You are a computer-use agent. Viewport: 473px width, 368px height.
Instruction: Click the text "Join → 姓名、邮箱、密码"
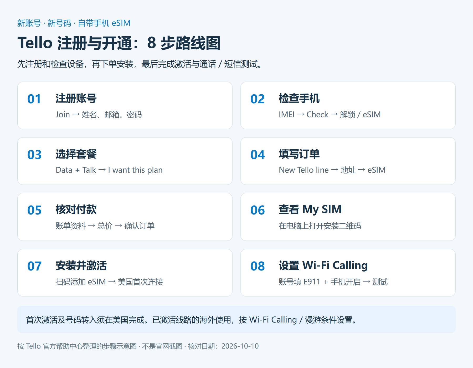pos(99,115)
